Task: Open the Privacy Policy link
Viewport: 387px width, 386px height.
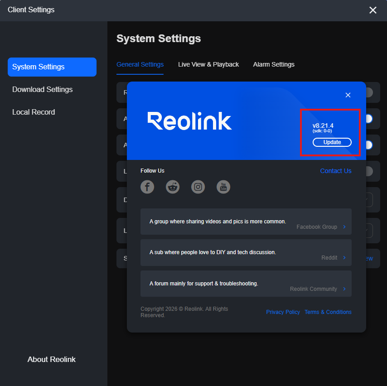Action: [x=283, y=312]
